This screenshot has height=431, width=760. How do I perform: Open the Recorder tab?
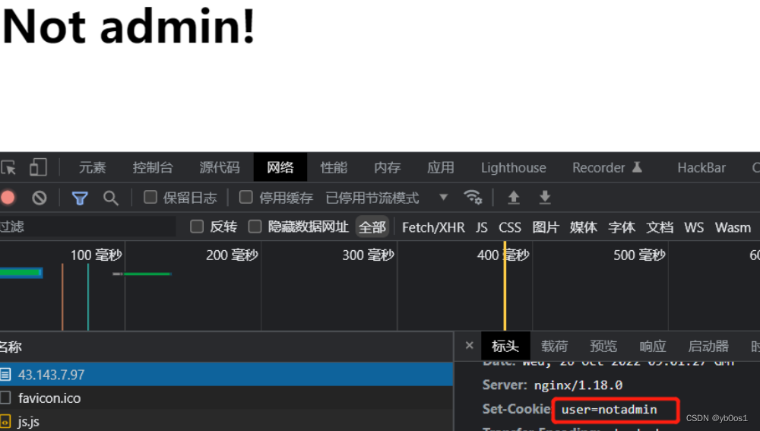[607, 168]
